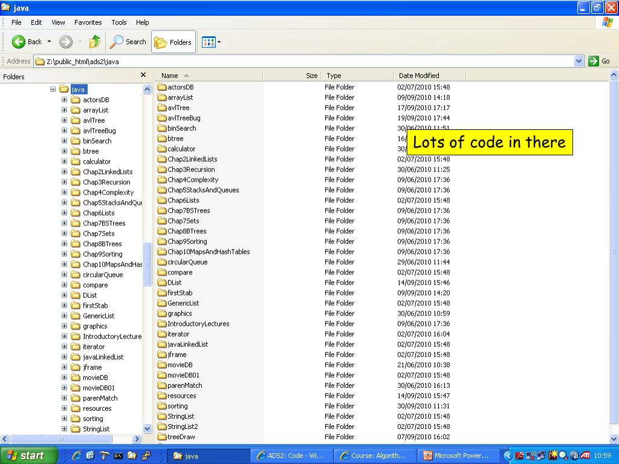
Task: Close the Folders pane
Action: pyautogui.click(x=143, y=75)
